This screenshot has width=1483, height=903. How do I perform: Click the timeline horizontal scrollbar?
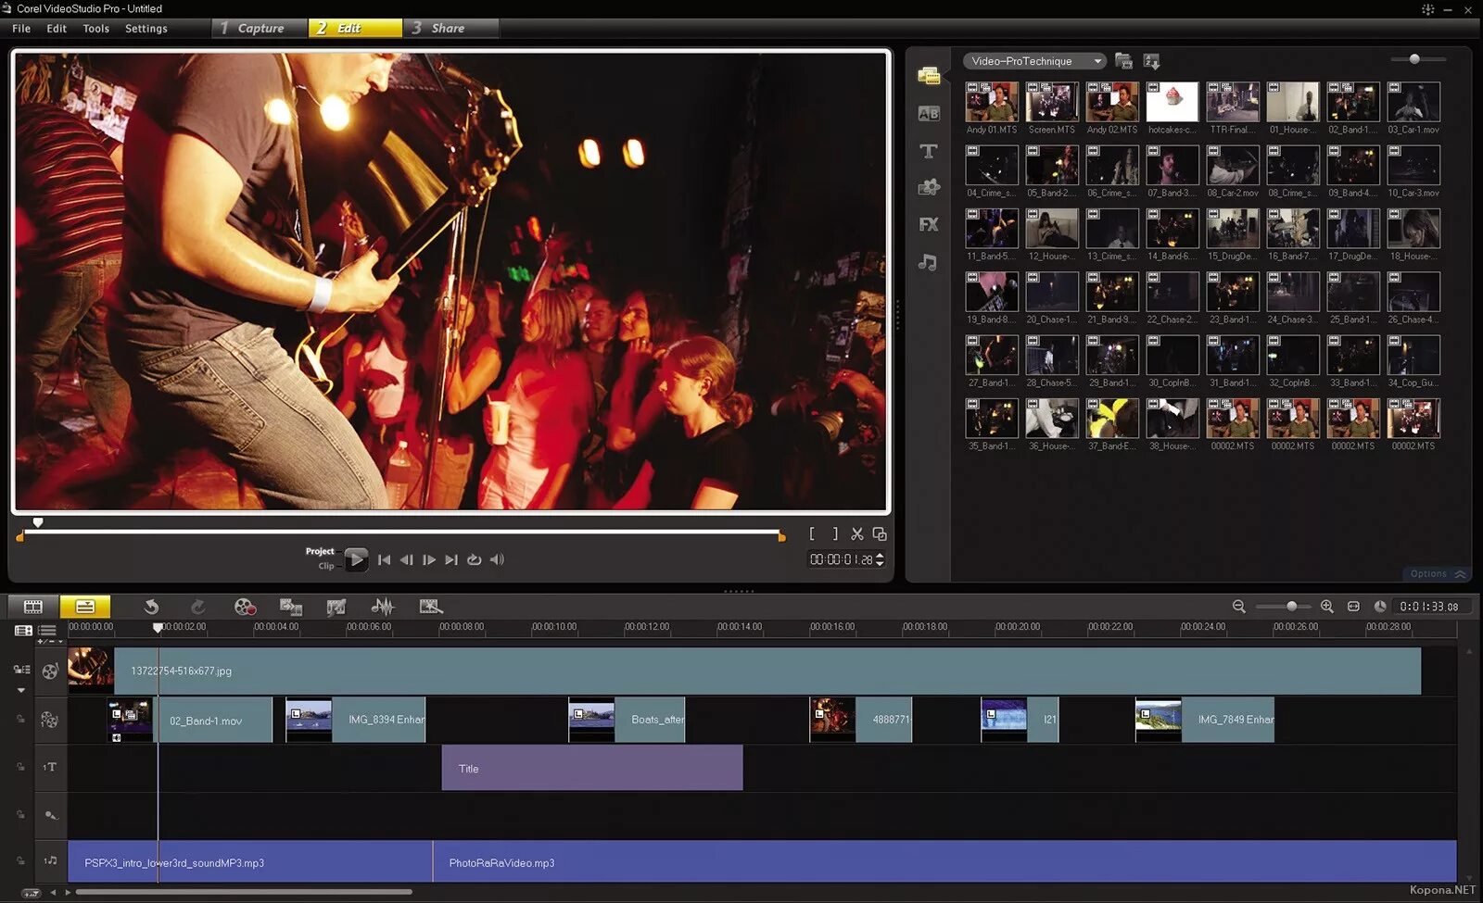coord(244,892)
